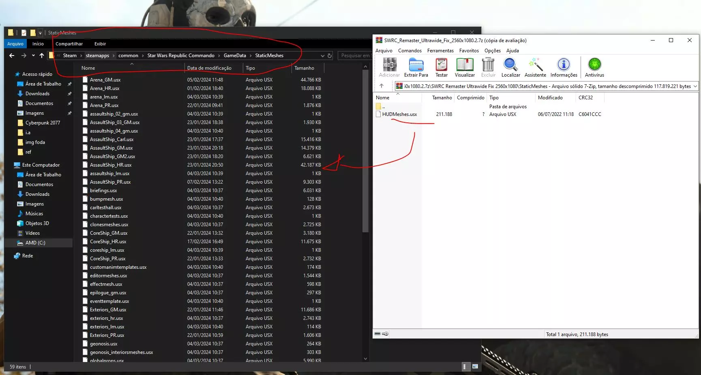This screenshot has width=701, height=375.
Task: Select the CoreShip_PR.usx file
Action: coord(107,259)
